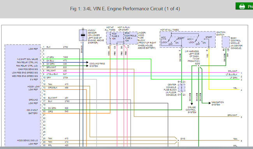Select the knock sensor symbol
253x149 pixels.
click(83, 35)
